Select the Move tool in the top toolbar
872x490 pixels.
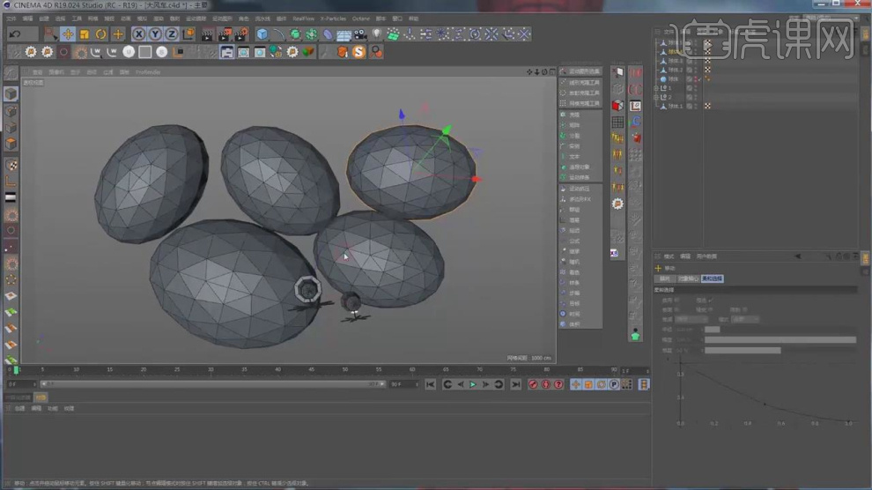click(68, 34)
